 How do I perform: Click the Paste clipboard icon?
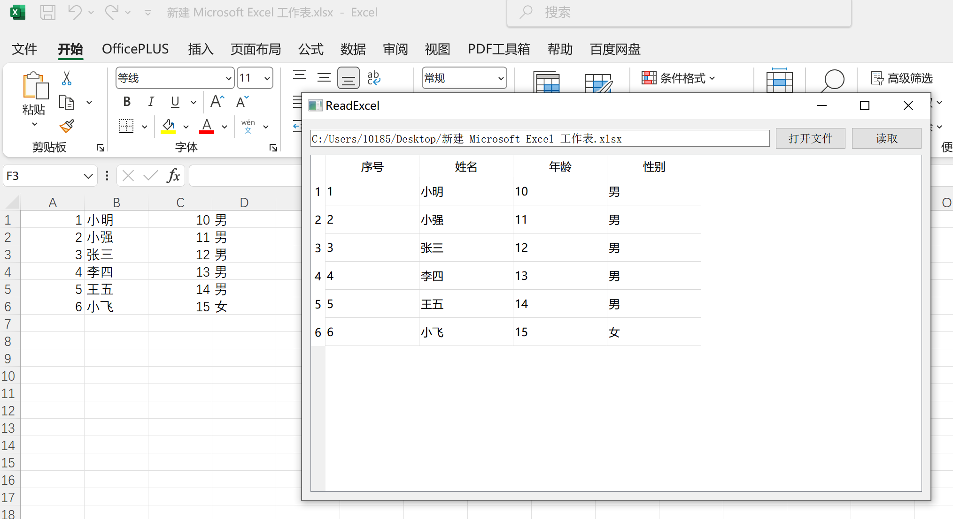[x=34, y=88]
